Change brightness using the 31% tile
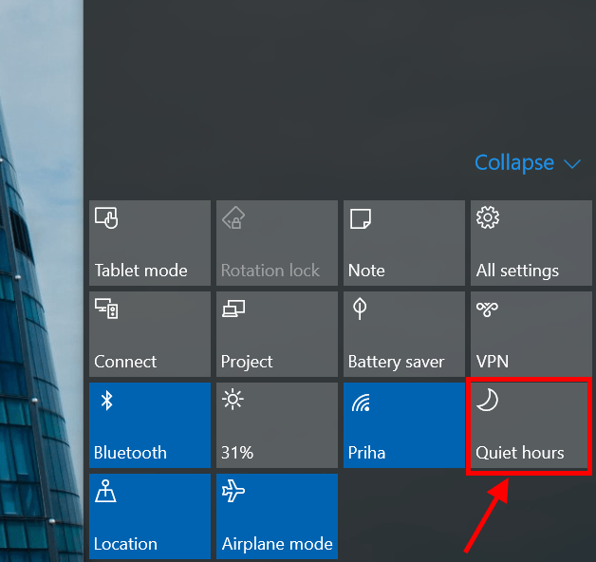The height and width of the screenshot is (562, 596). click(x=277, y=425)
